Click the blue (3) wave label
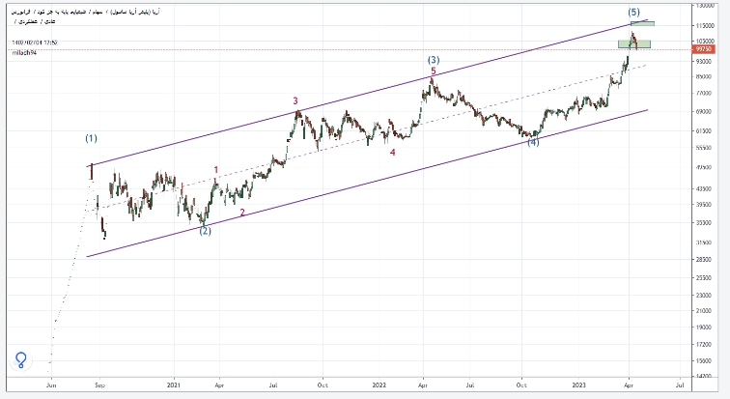The image size is (730, 399). [x=434, y=60]
